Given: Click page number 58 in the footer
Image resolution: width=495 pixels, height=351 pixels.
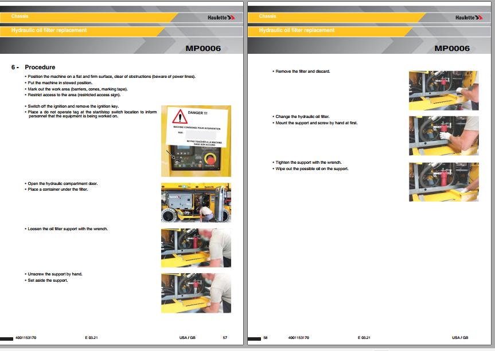Looking at the screenshot, I should point(266,338).
